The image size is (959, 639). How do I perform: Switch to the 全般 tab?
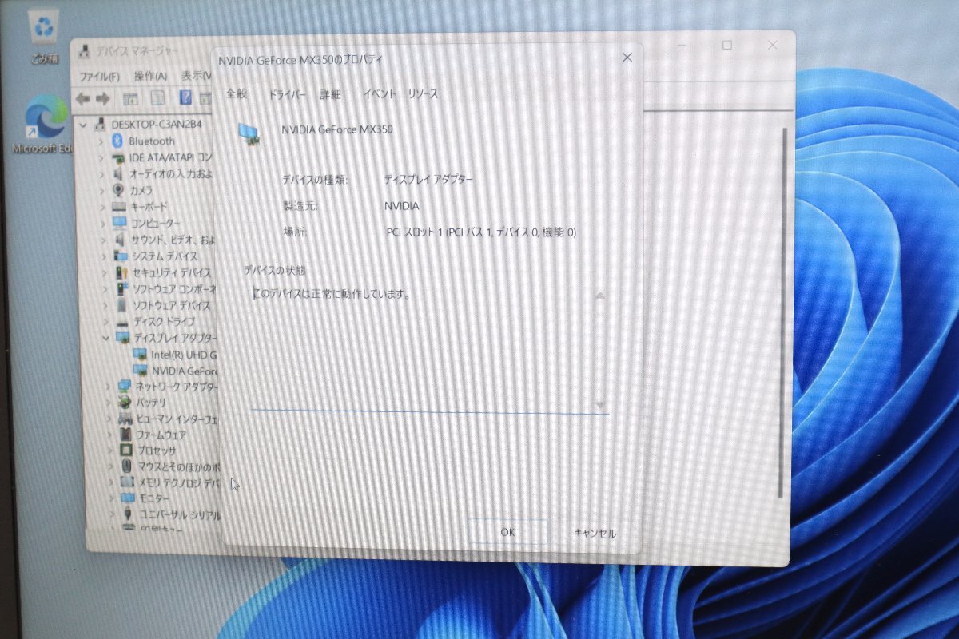[x=237, y=93]
